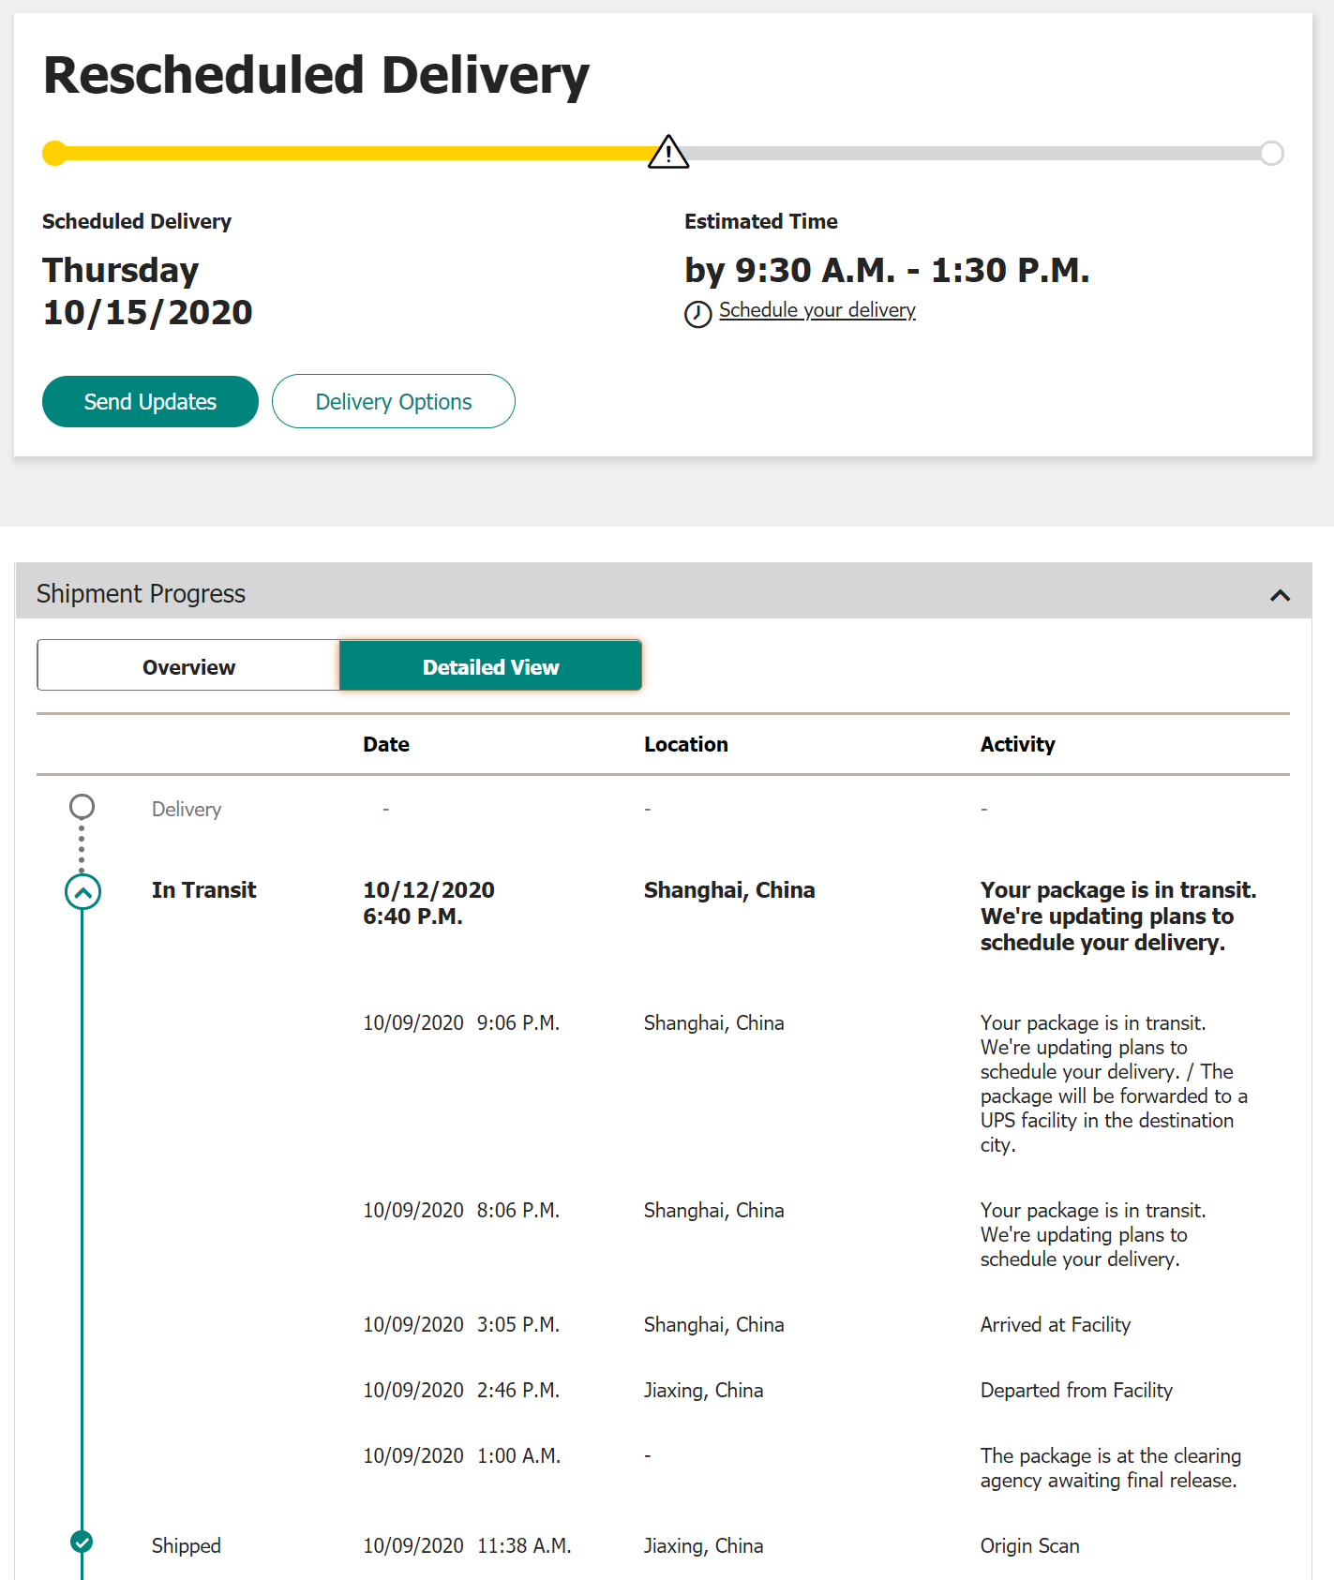Click the Shipped green checkmark icon

point(82,1542)
